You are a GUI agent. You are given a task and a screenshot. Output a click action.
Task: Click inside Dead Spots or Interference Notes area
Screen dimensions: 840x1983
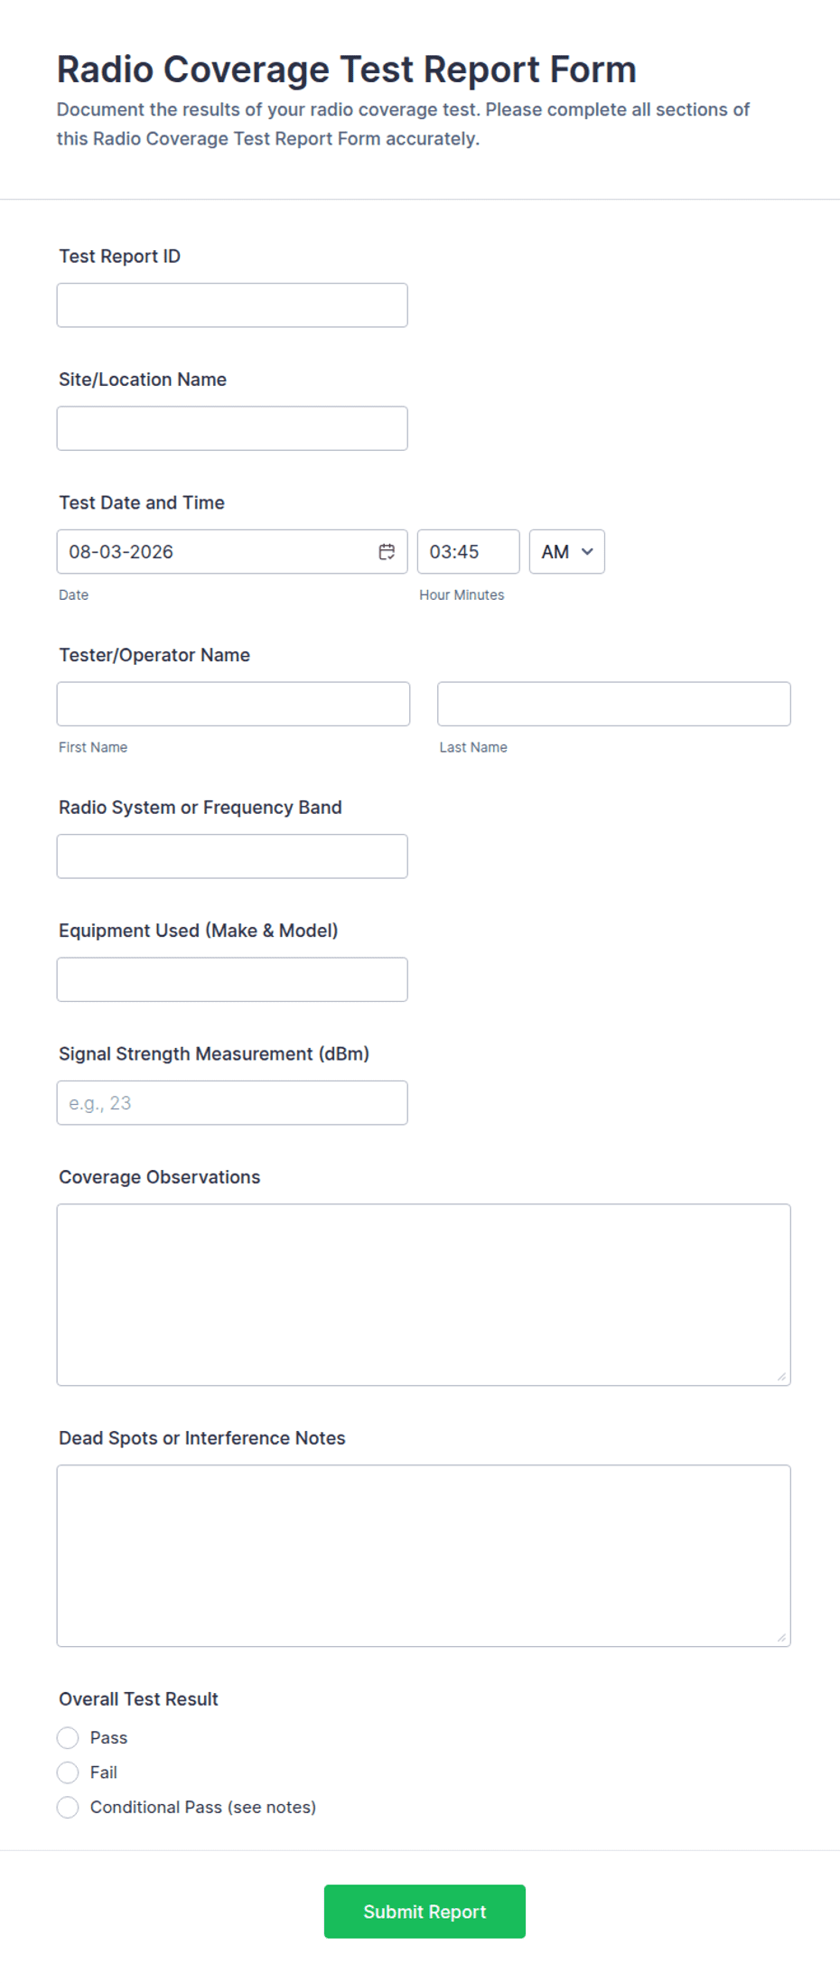tap(424, 1556)
